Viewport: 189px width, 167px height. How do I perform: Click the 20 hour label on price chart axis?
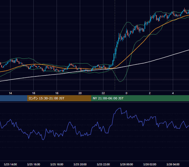click(x=80, y=93)
